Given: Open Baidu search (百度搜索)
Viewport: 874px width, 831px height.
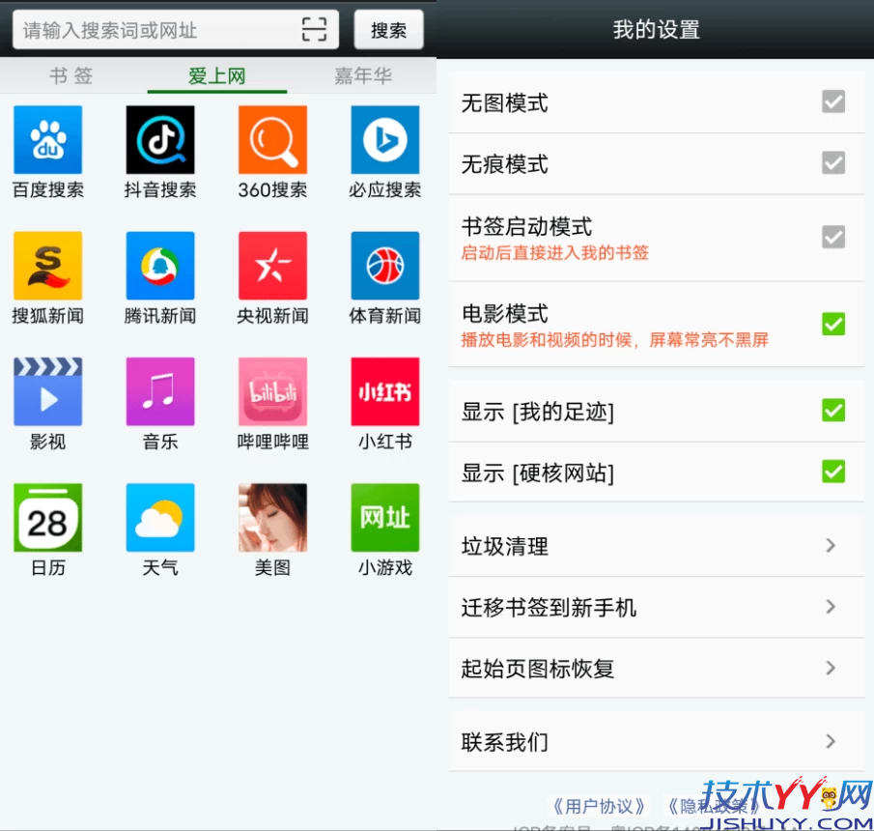Looking at the screenshot, I should click(x=47, y=138).
